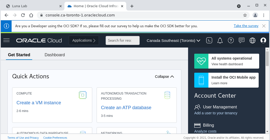This screenshot has height=140, width=270.
Task: Dismiss the SDK survey banner
Action: tap(264, 26)
